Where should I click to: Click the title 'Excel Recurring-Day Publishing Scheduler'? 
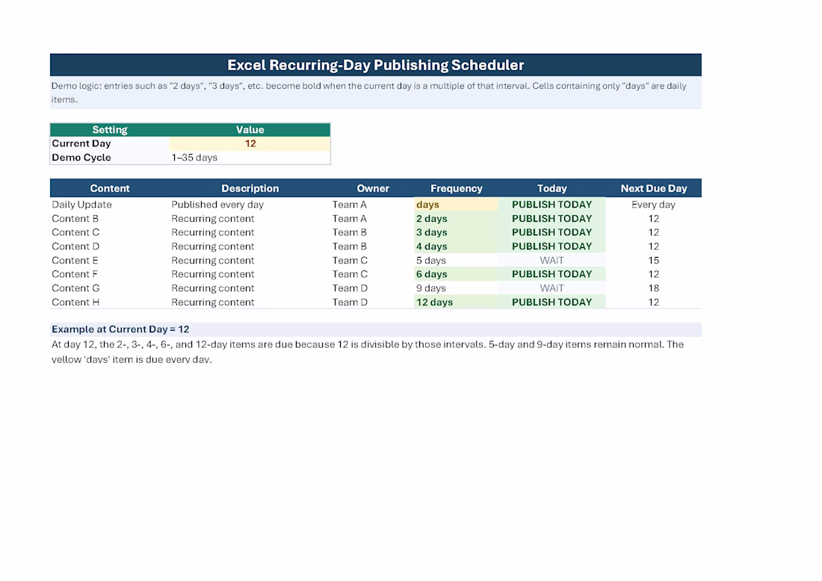pyautogui.click(x=375, y=65)
